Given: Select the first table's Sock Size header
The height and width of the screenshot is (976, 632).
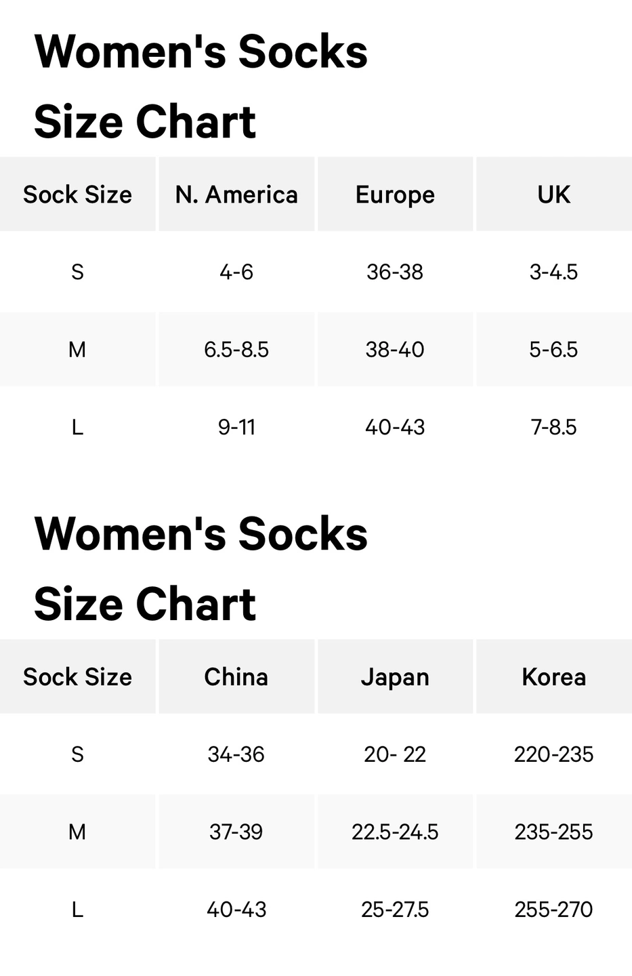Looking at the screenshot, I should click(x=77, y=195).
